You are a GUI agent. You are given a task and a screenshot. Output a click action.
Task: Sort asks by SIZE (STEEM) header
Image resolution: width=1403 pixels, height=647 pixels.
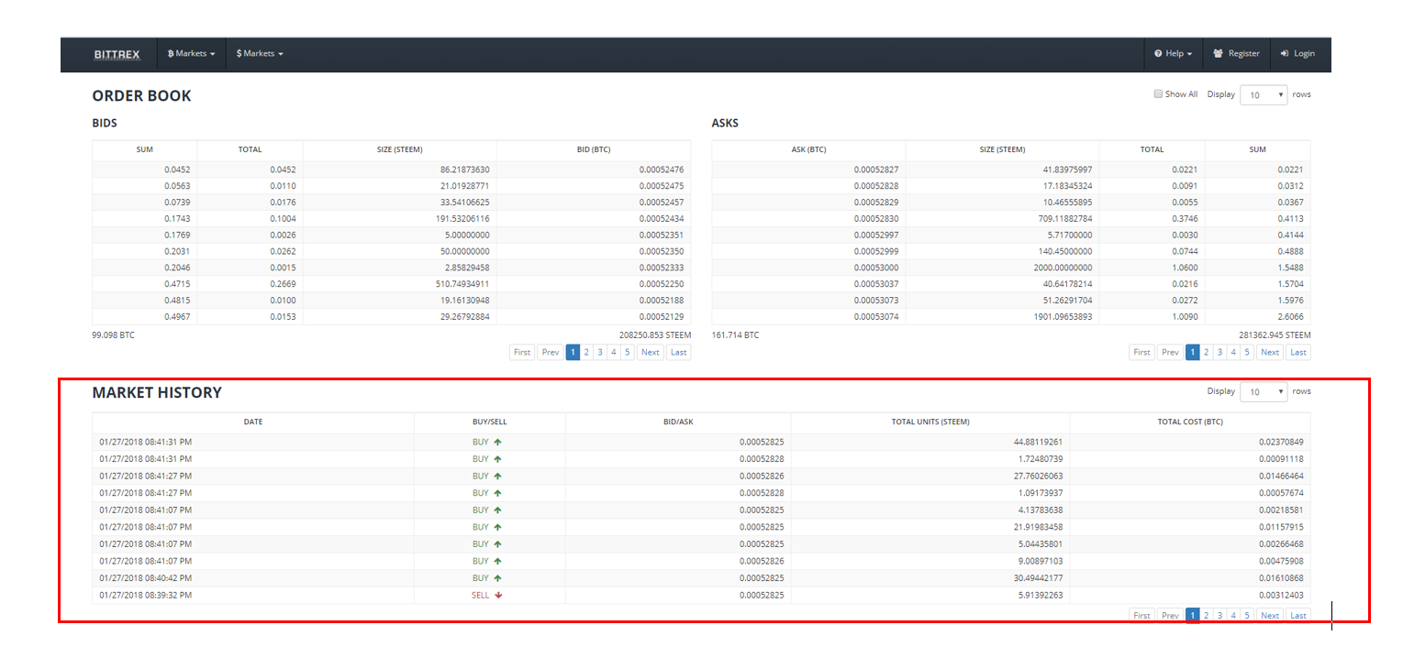click(1002, 149)
